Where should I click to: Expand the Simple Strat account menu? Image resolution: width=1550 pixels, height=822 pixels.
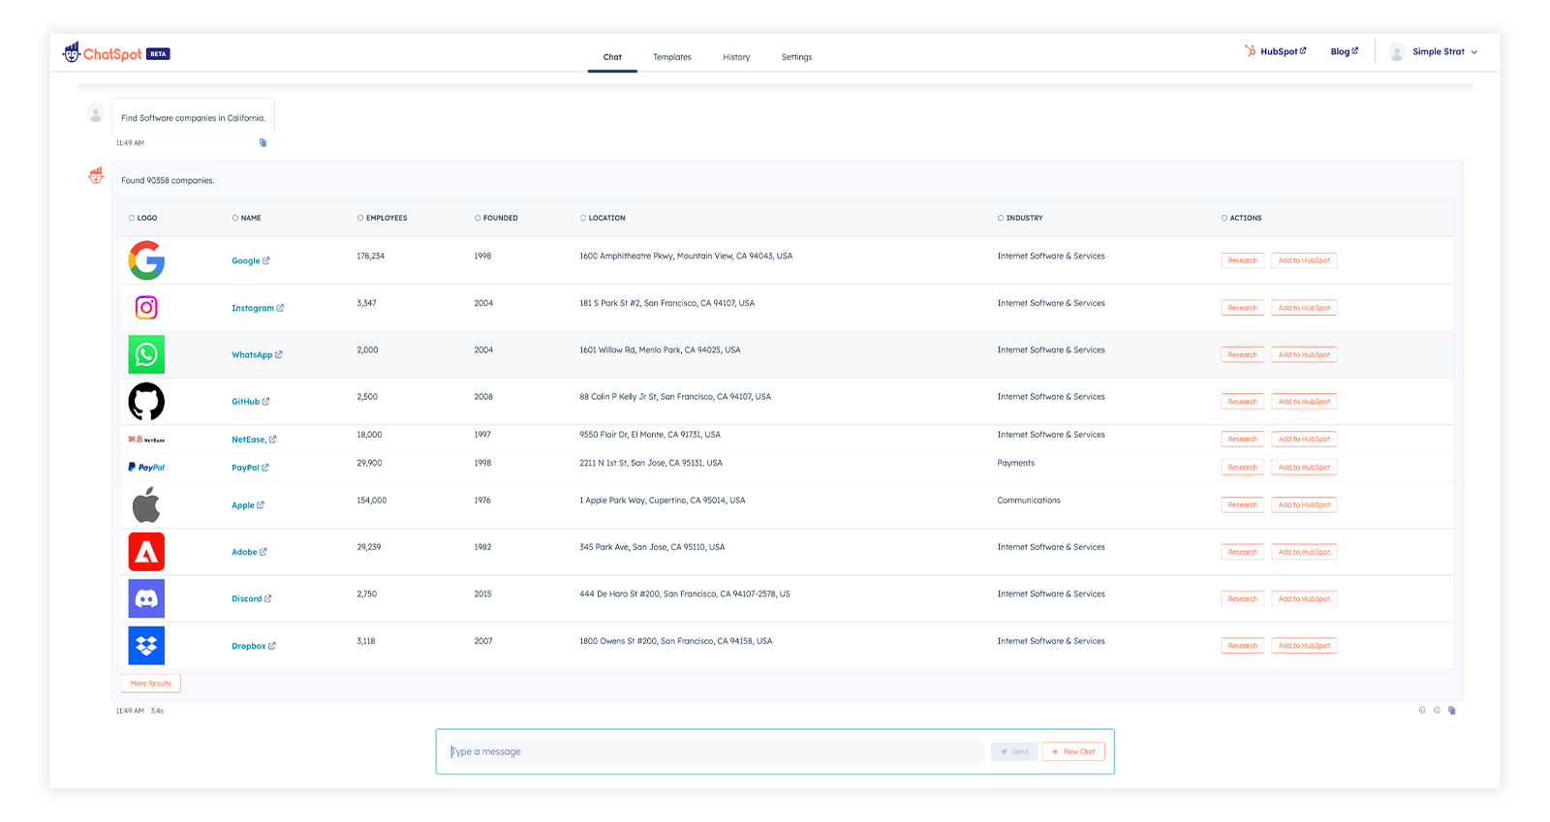click(x=1444, y=52)
